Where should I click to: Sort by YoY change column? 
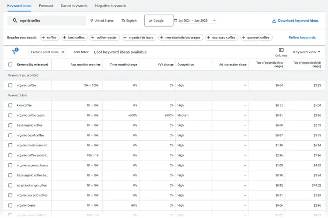[166, 65]
